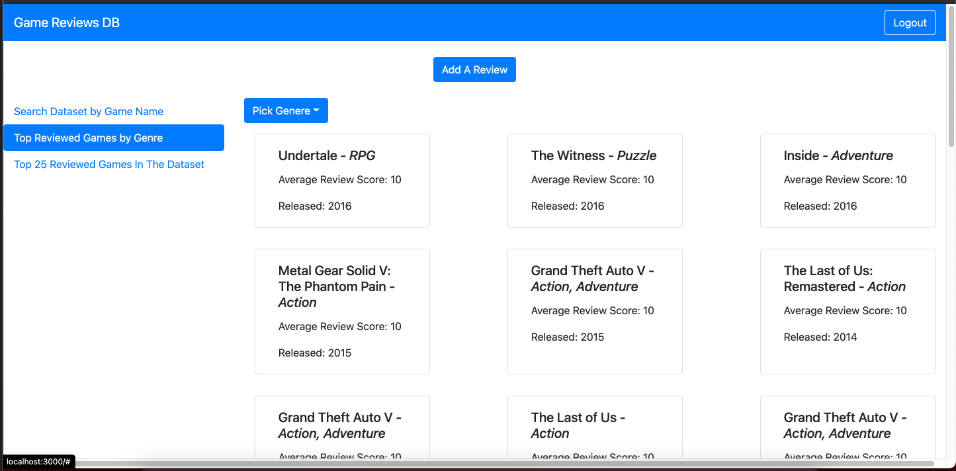Click Released: 2016 in the Undertale card
This screenshot has height=471, width=956.
tap(315, 206)
